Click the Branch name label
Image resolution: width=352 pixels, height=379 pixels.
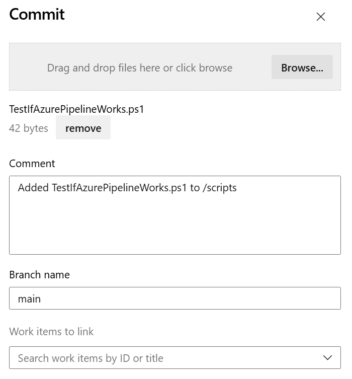pyautogui.click(x=39, y=275)
